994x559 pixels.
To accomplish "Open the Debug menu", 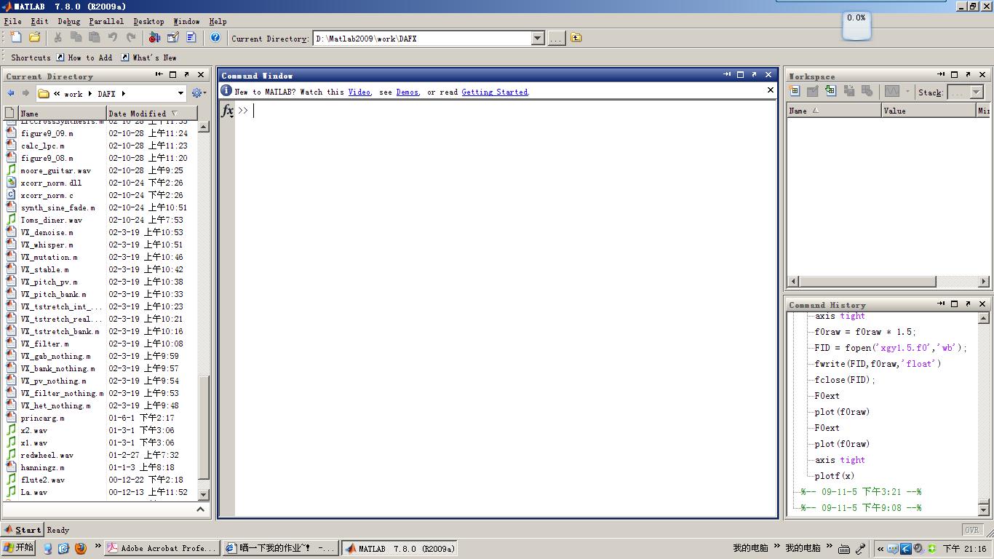I will (x=69, y=22).
